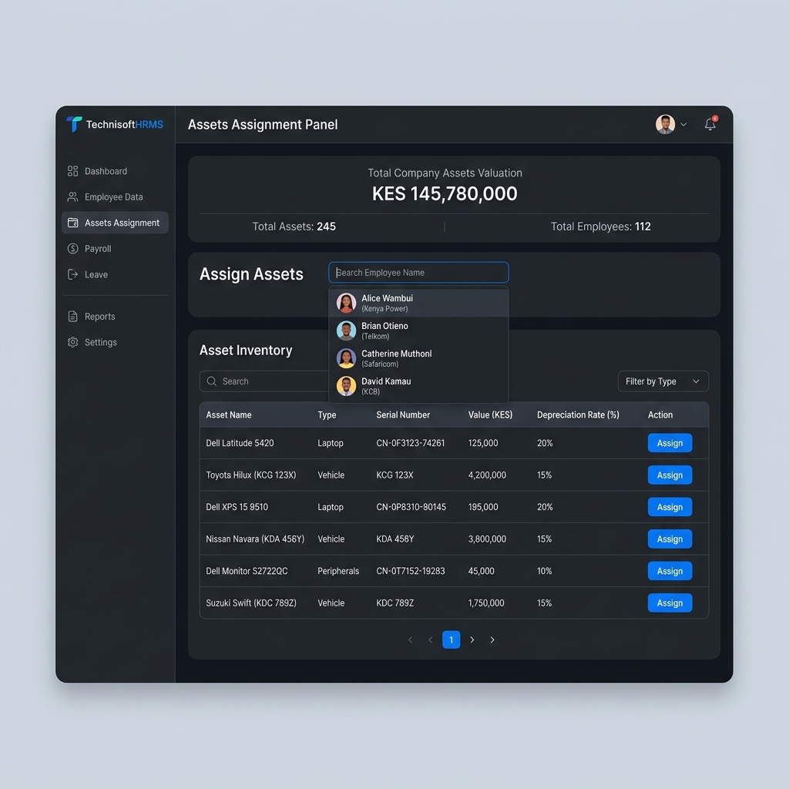Click Alice Wambui's avatar
Viewport: 789px width, 789px height.
pyautogui.click(x=346, y=303)
